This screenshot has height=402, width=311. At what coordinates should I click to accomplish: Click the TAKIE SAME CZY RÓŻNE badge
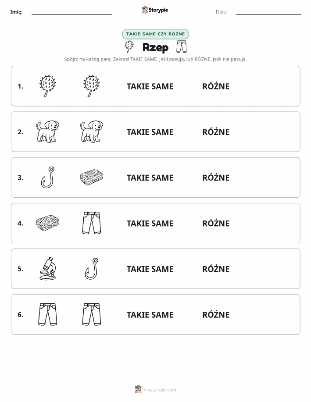tap(155, 34)
